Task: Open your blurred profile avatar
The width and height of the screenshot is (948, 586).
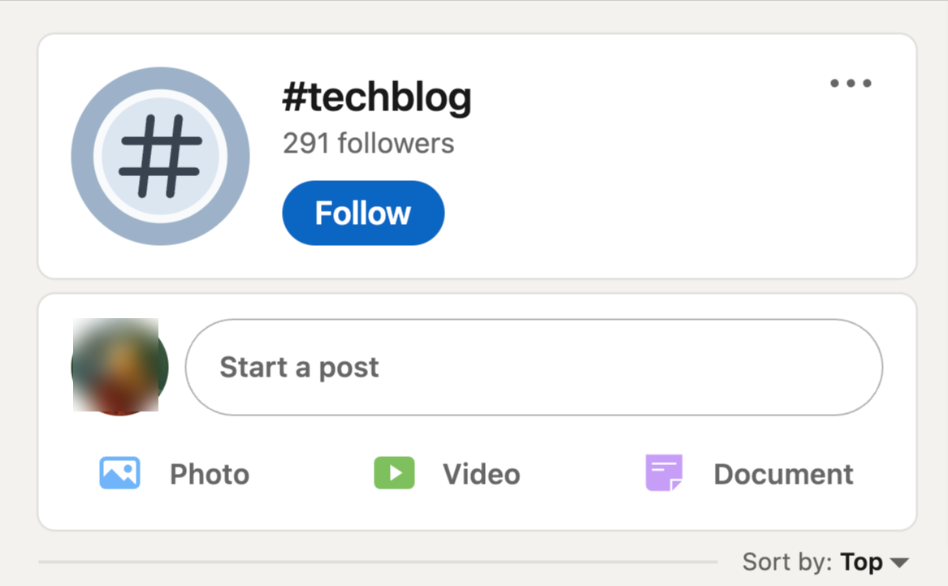Action: tap(119, 367)
